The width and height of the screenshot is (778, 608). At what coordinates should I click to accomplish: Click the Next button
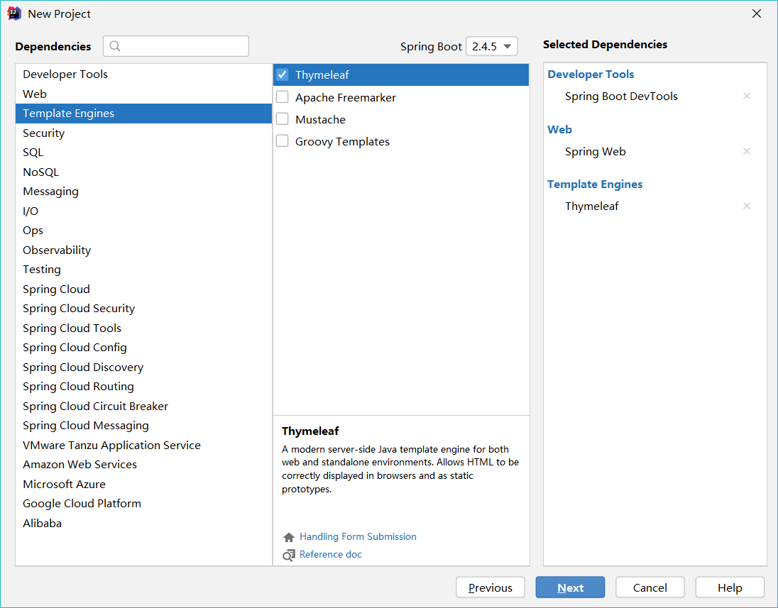pyautogui.click(x=570, y=587)
